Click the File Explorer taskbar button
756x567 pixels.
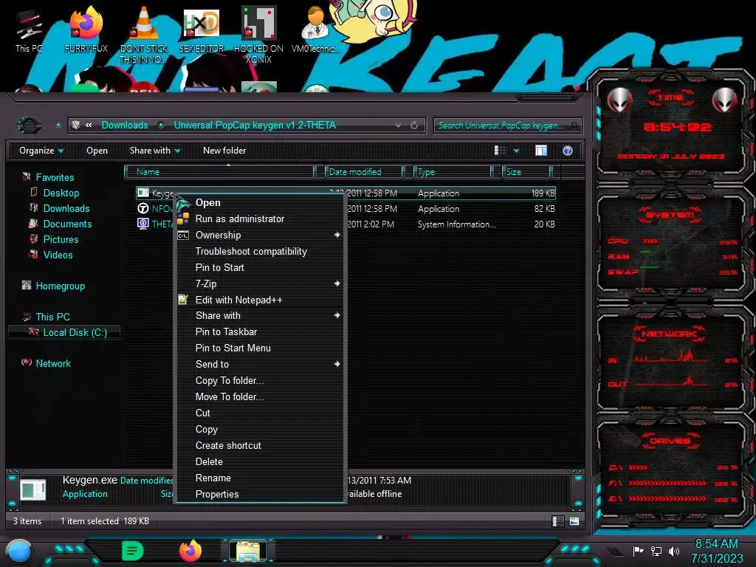[248, 551]
